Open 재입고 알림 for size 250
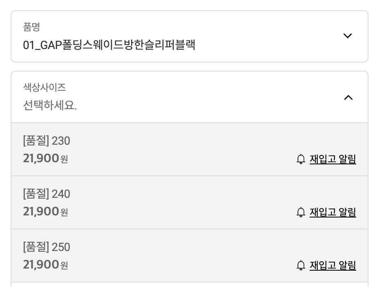Screen dimensions: 375x287 coord(333,265)
